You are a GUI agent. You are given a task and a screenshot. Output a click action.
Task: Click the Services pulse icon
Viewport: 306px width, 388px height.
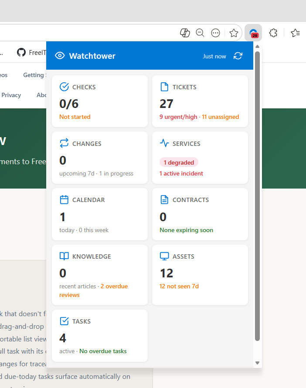pos(164,143)
